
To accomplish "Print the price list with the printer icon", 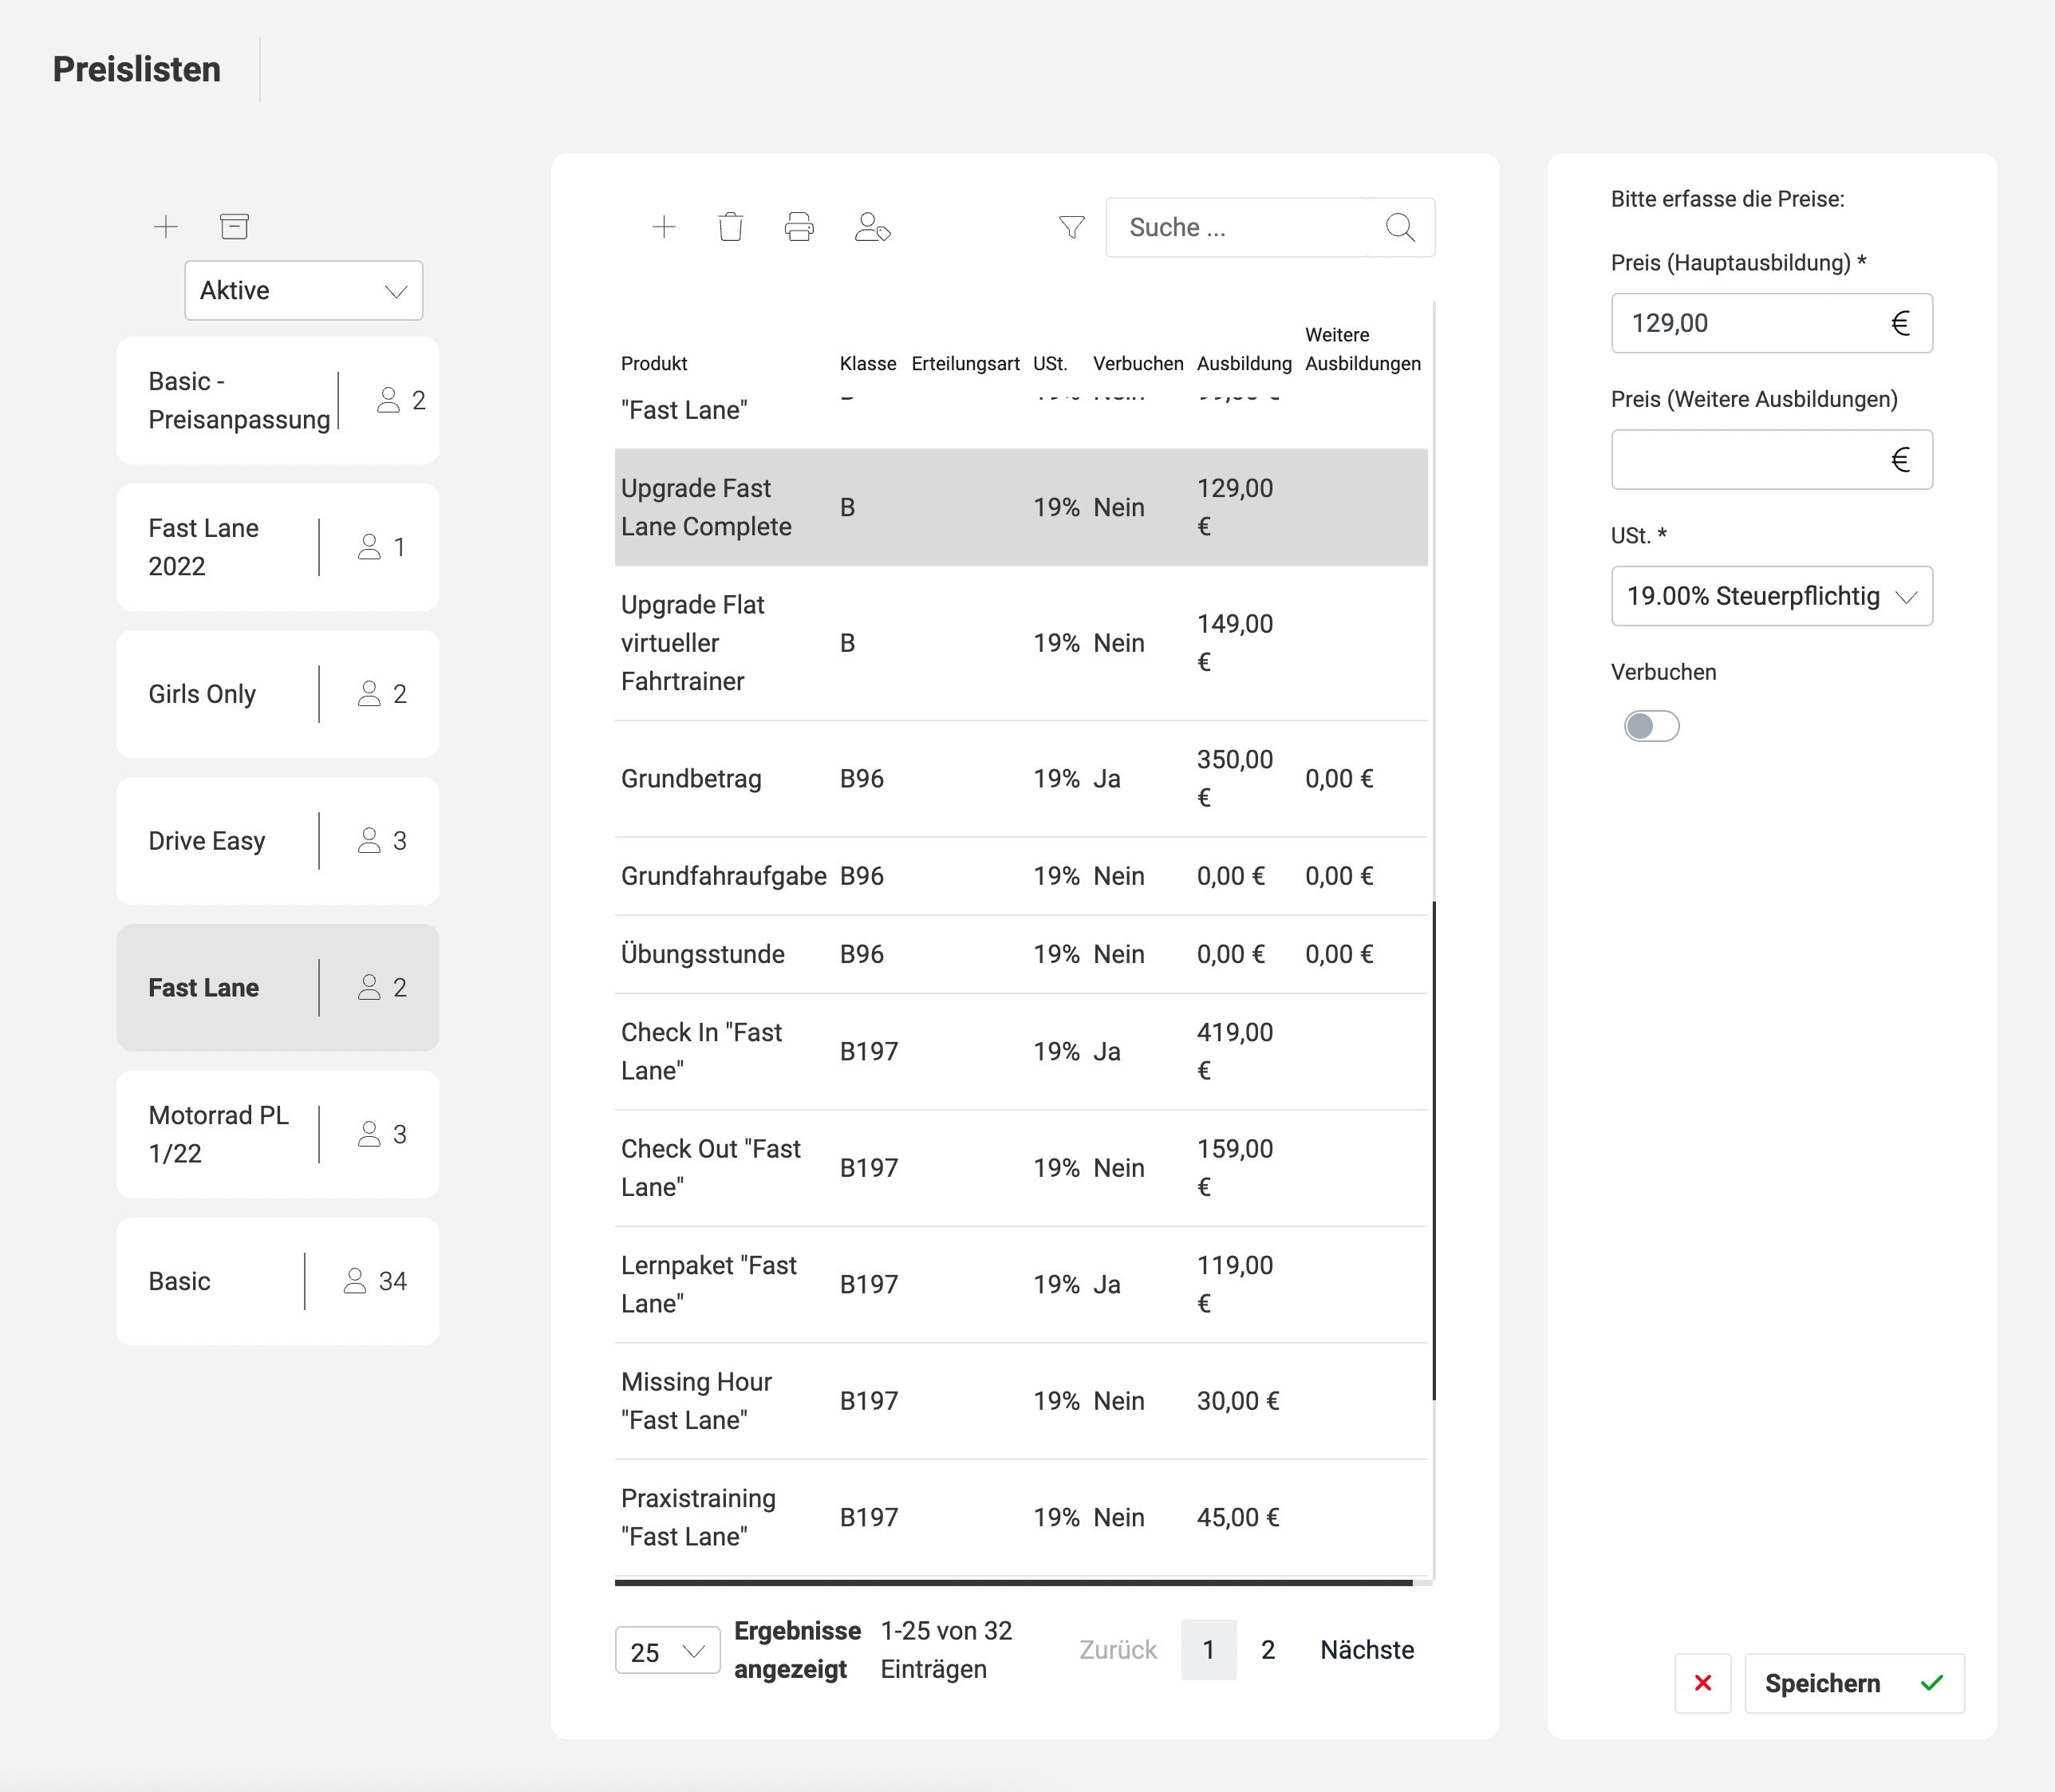I will (799, 228).
